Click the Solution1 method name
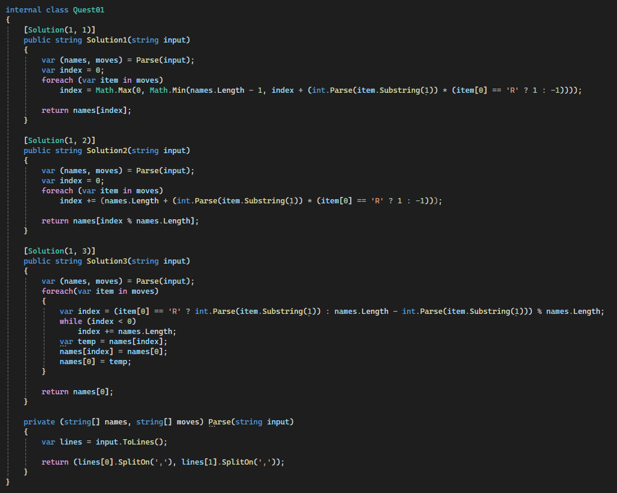The image size is (617, 493). (107, 40)
